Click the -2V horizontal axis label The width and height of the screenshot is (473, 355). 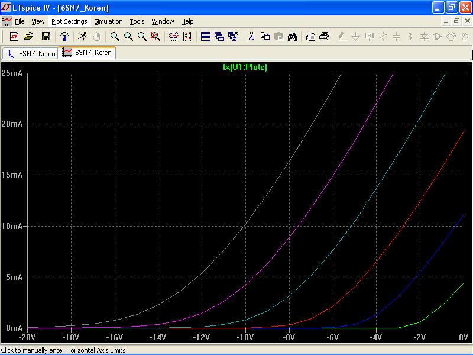(x=420, y=337)
